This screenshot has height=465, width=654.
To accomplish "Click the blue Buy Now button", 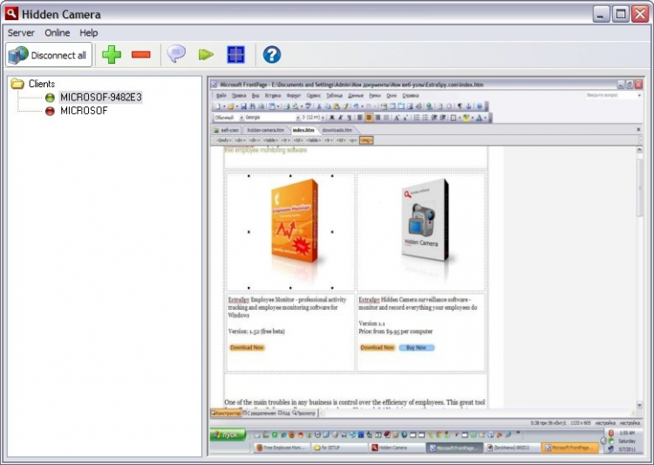I will point(416,347).
